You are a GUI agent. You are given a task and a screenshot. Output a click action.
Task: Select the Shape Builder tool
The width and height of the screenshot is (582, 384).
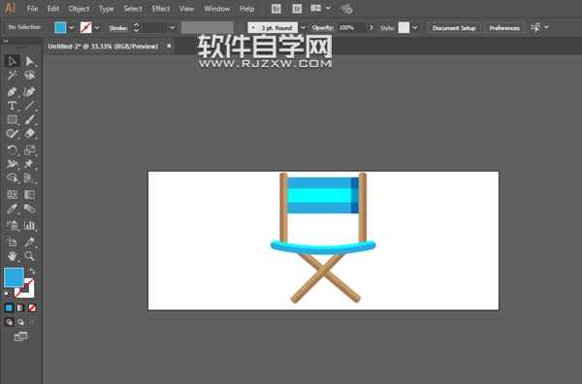(x=12, y=178)
